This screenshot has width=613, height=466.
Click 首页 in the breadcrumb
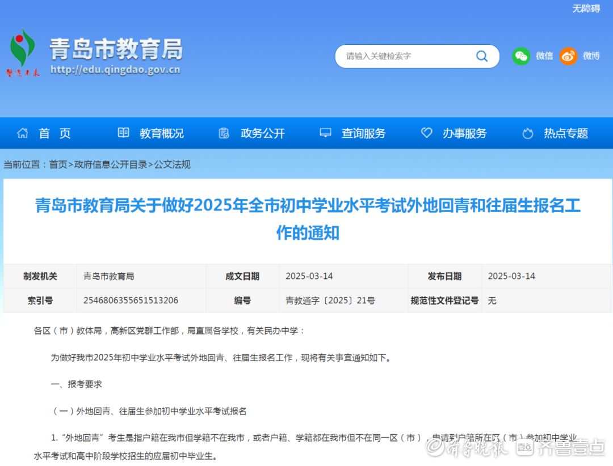pyautogui.click(x=58, y=164)
